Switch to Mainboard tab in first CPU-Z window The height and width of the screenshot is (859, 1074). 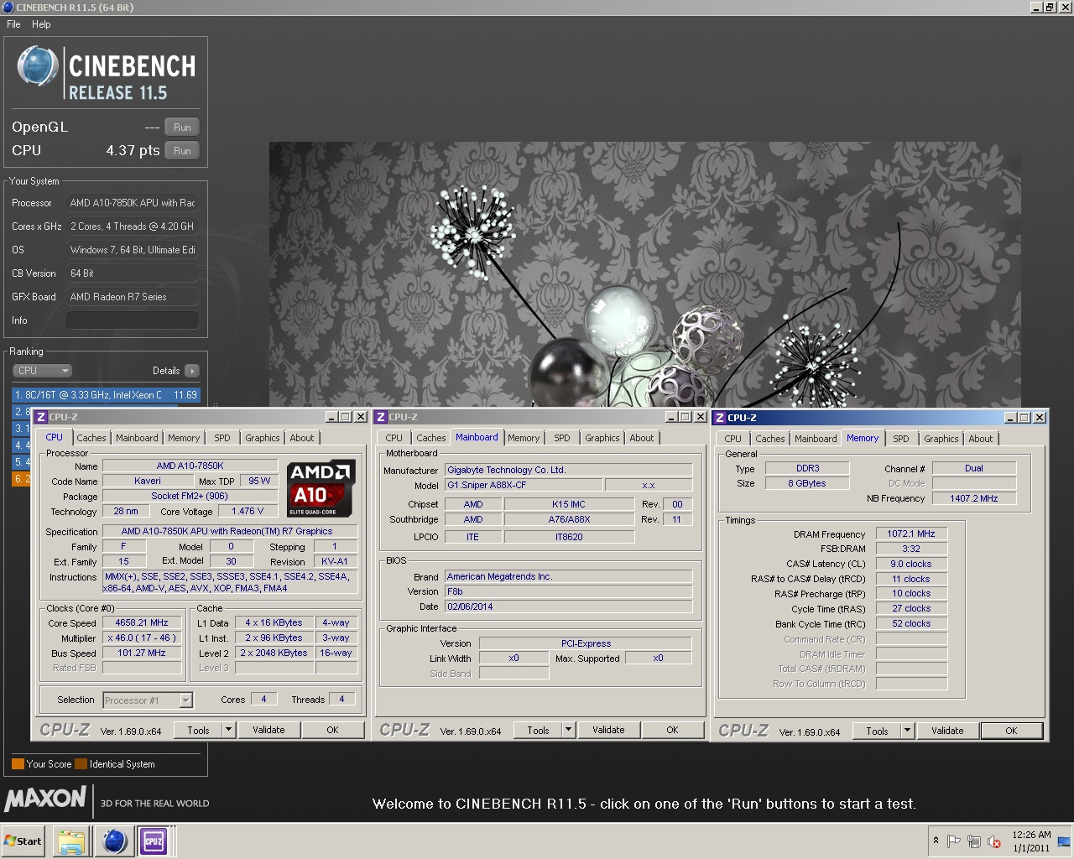137,438
